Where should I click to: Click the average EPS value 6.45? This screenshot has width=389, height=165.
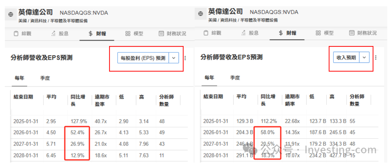51,156
